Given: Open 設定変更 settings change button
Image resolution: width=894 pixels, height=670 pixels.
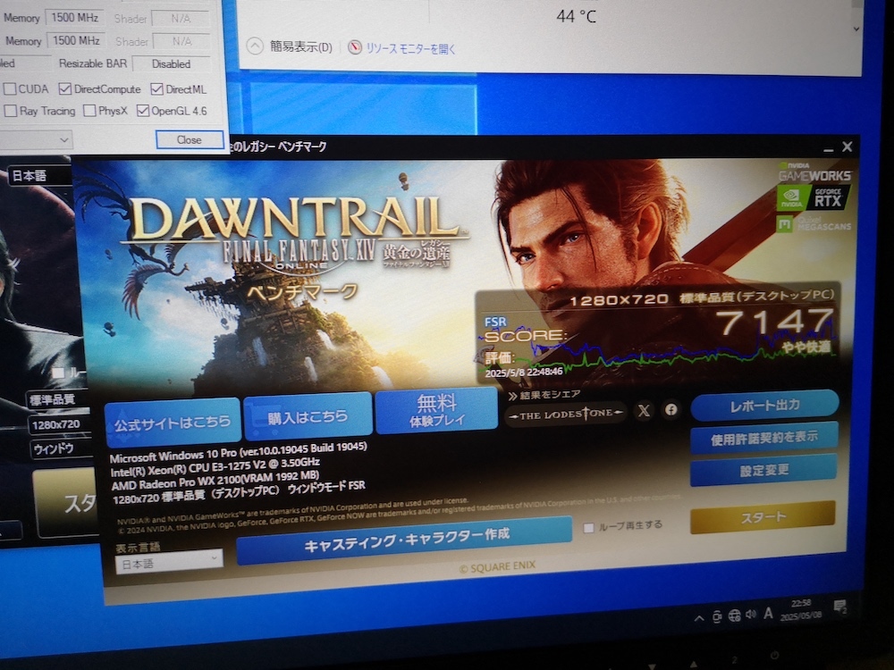Looking at the screenshot, I should [764, 470].
